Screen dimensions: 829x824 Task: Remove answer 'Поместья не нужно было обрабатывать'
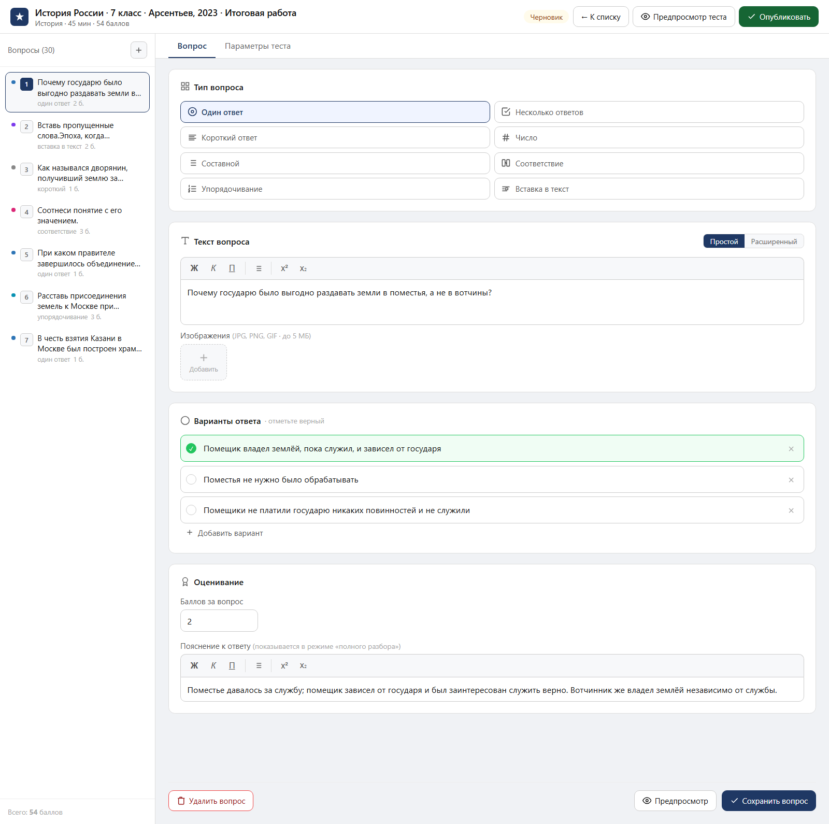point(791,480)
